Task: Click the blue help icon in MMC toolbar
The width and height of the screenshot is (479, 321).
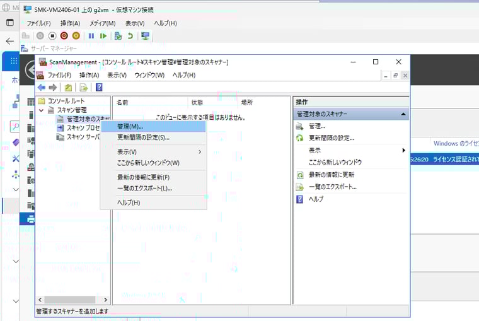Action: click(x=99, y=87)
